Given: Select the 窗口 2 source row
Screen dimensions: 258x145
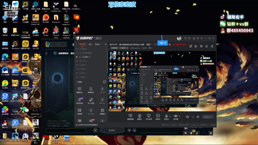Looking at the screenshot, I should (x=91, y=77).
